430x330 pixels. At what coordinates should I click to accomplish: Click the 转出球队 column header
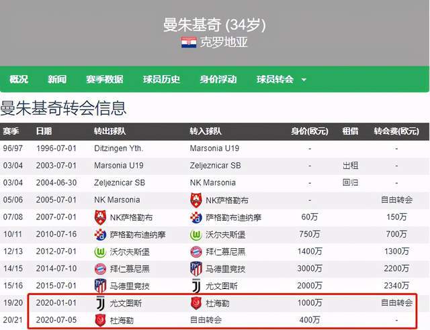110,131
